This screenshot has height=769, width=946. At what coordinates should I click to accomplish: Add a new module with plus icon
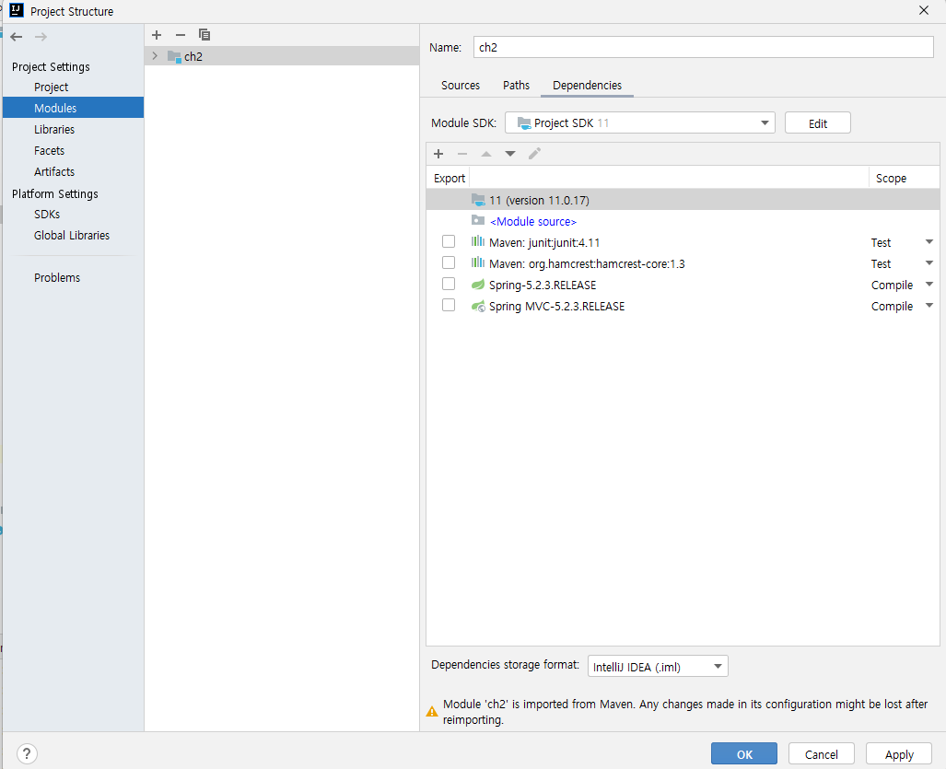(157, 35)
